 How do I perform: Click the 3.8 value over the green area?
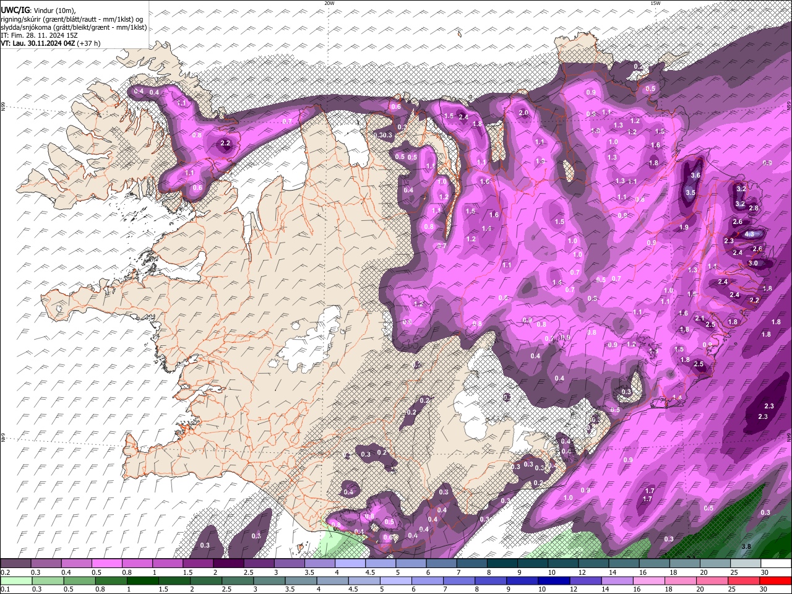click(746, 546)
